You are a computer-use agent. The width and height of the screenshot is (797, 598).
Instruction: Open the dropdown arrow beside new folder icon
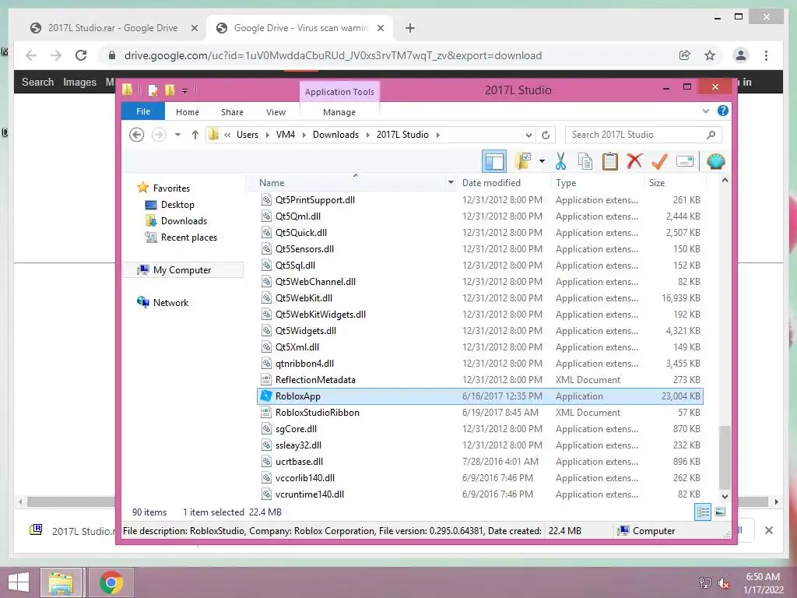click(x=542, y=162)
